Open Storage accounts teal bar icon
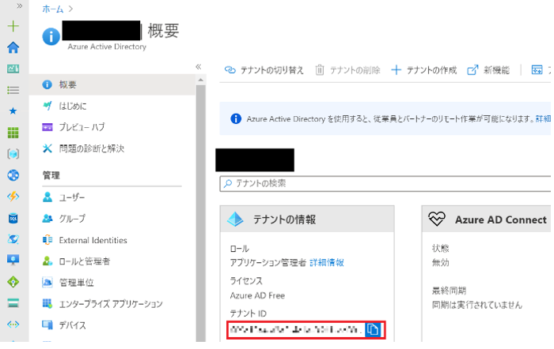This screenshot has height=349, width=554. pos(13,303)
